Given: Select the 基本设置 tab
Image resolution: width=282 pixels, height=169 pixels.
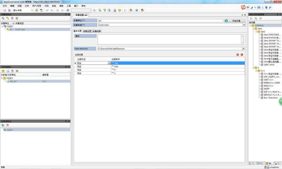Looking at the screenshot, I should 78,31.
